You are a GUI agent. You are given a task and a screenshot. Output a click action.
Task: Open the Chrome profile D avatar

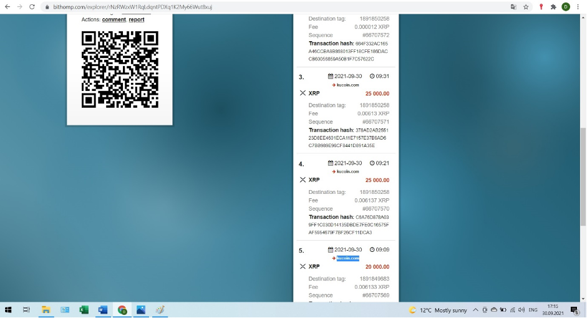(566, 7)
